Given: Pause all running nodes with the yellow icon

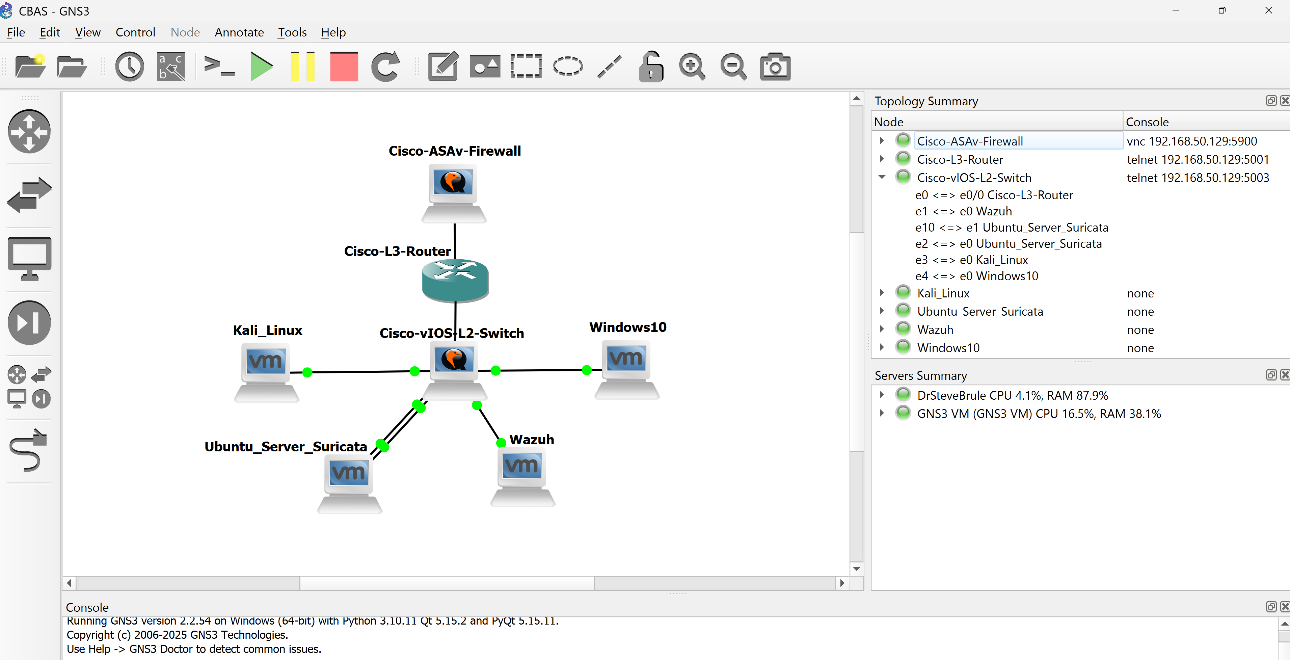Looking at the screenshot, I should [x=302, y=67].
